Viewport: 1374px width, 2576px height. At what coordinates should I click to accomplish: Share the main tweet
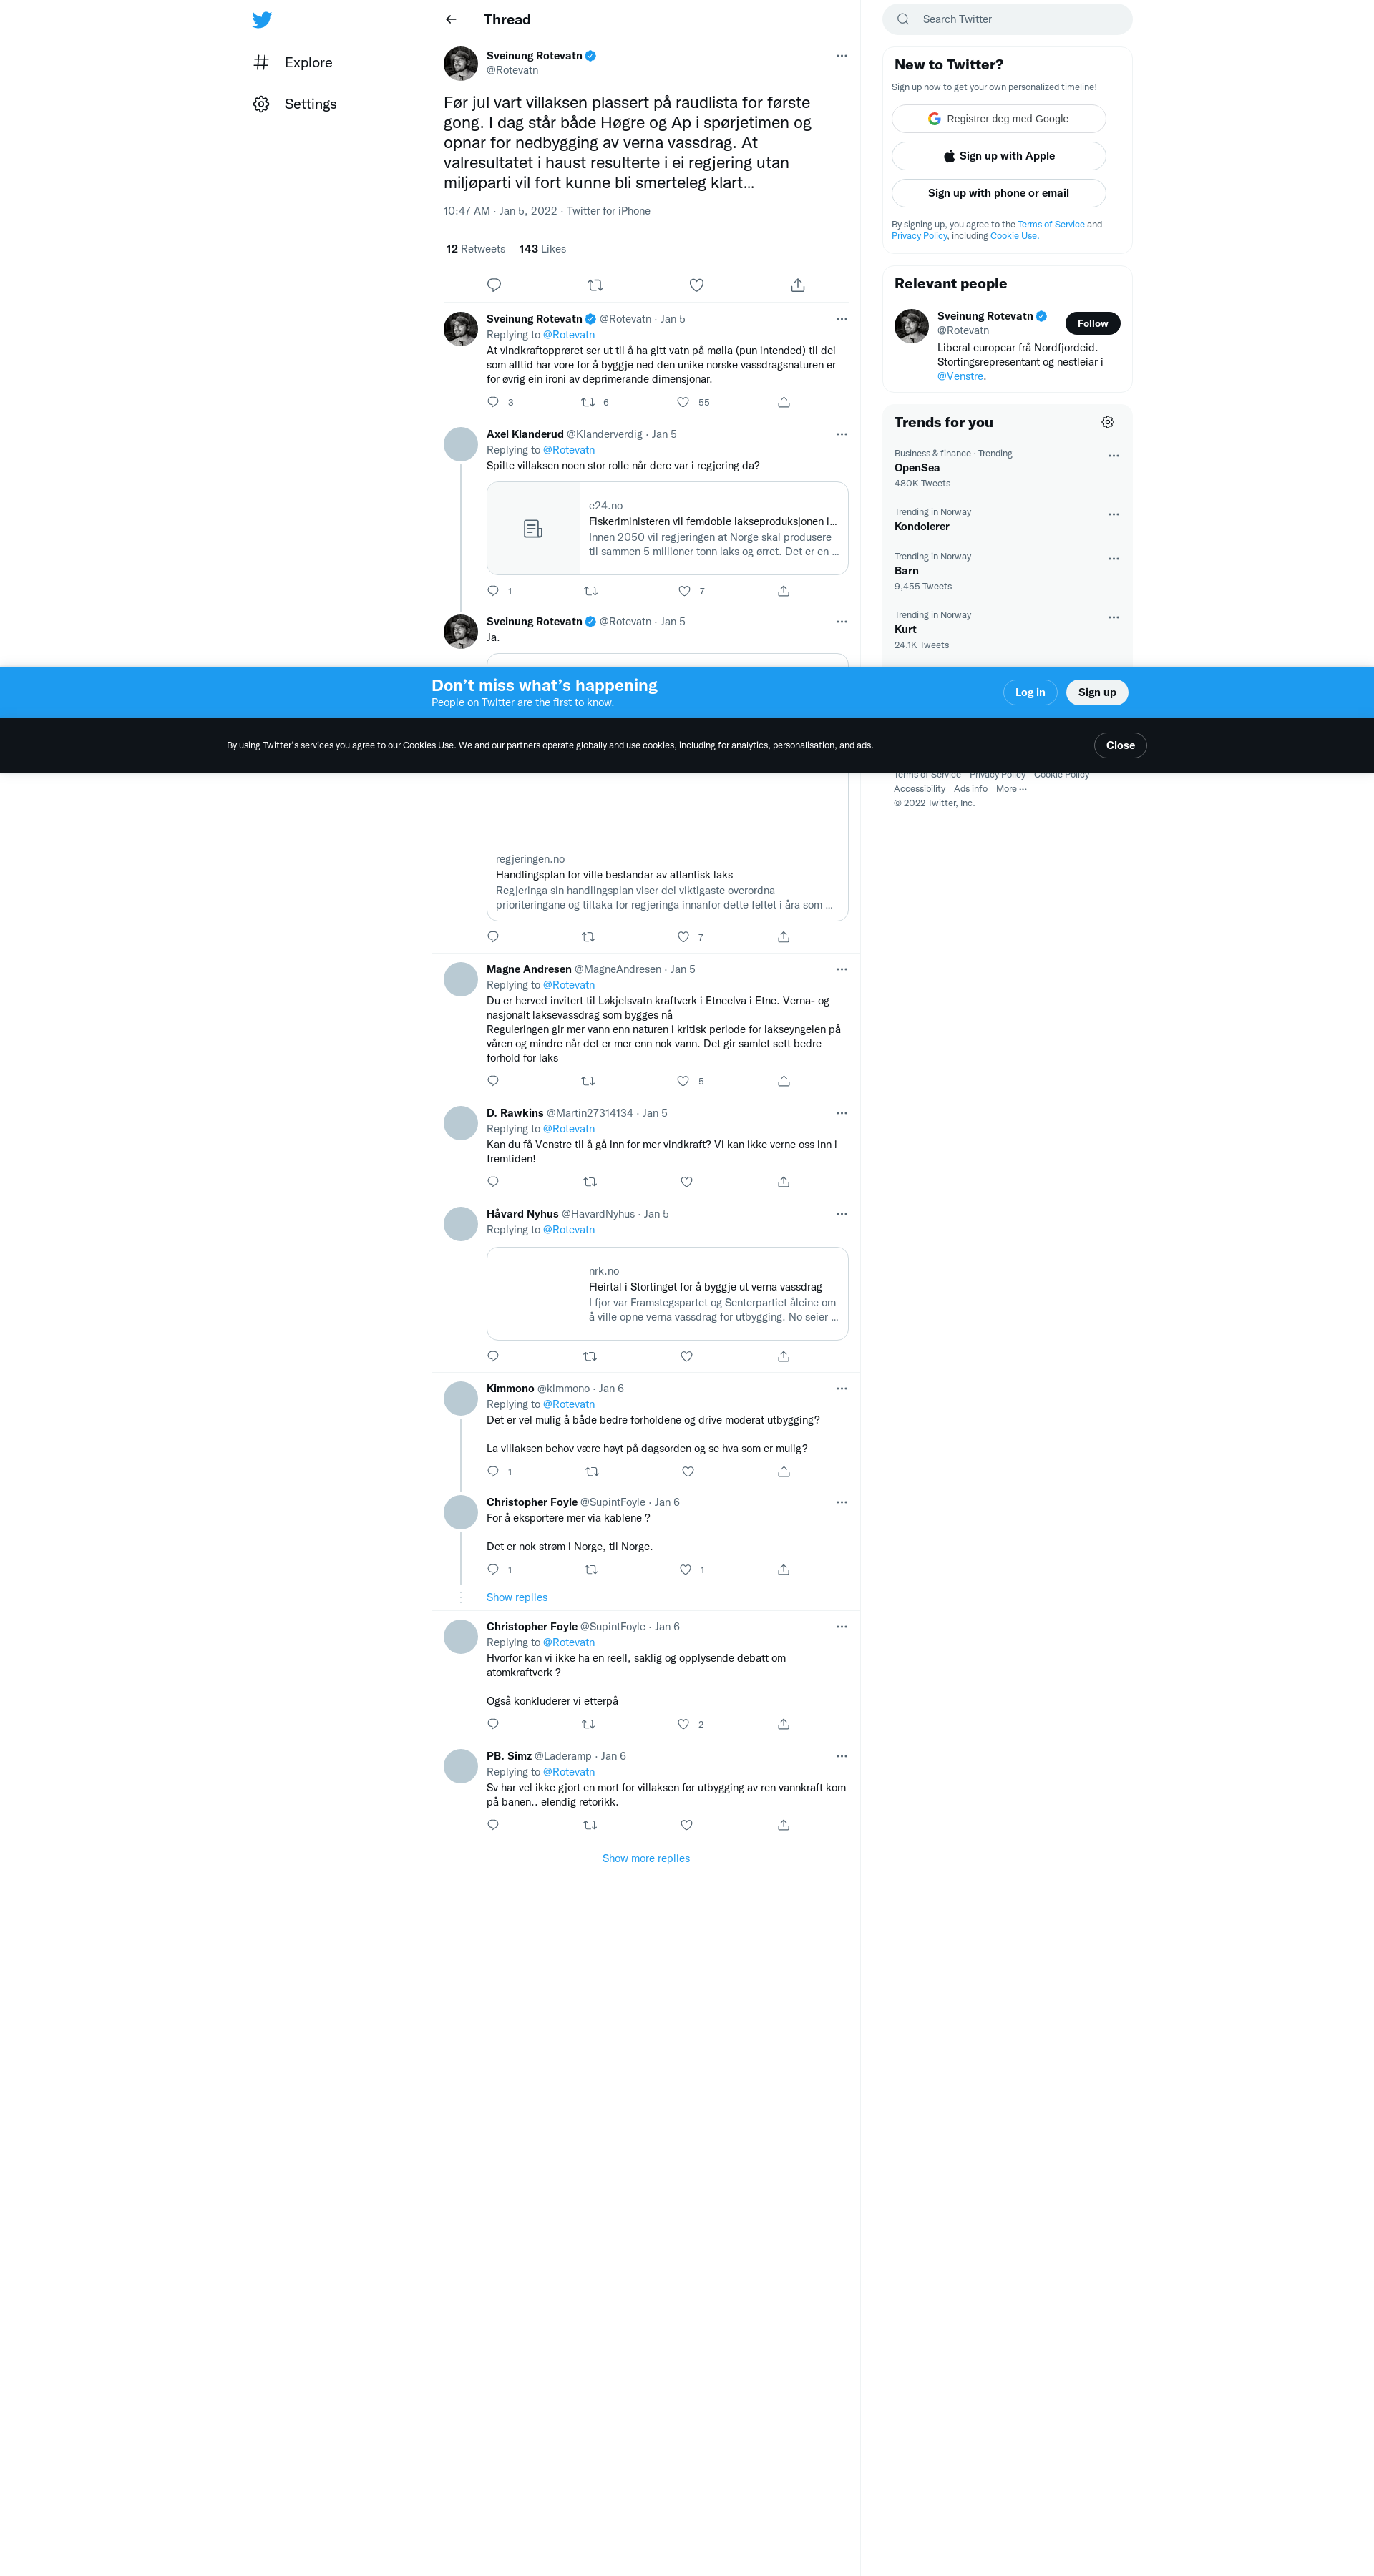tap(798, 285)
